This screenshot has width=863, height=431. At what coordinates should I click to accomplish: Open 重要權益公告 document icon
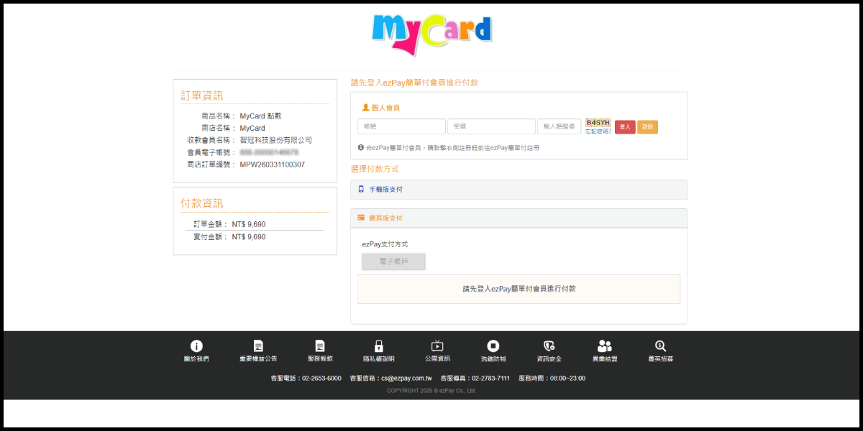258,346
